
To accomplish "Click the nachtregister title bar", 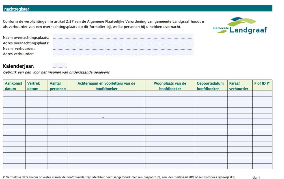I will point(137,9).
